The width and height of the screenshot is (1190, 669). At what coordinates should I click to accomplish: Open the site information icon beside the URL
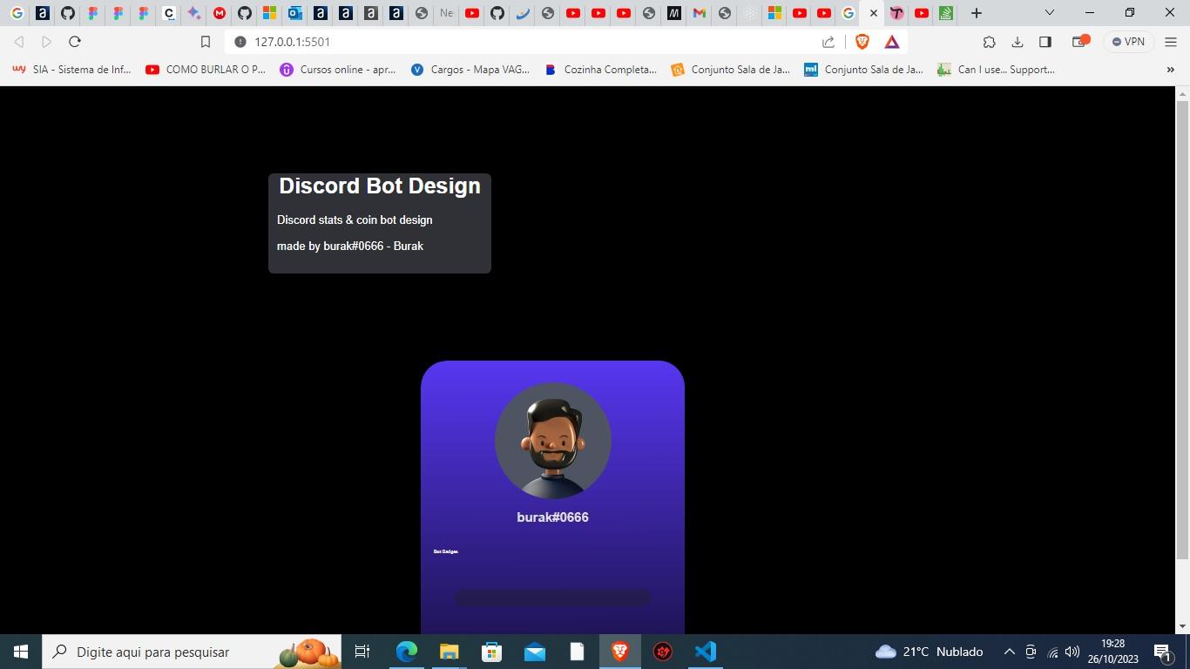pyautogui.click(x=240, y=42)
